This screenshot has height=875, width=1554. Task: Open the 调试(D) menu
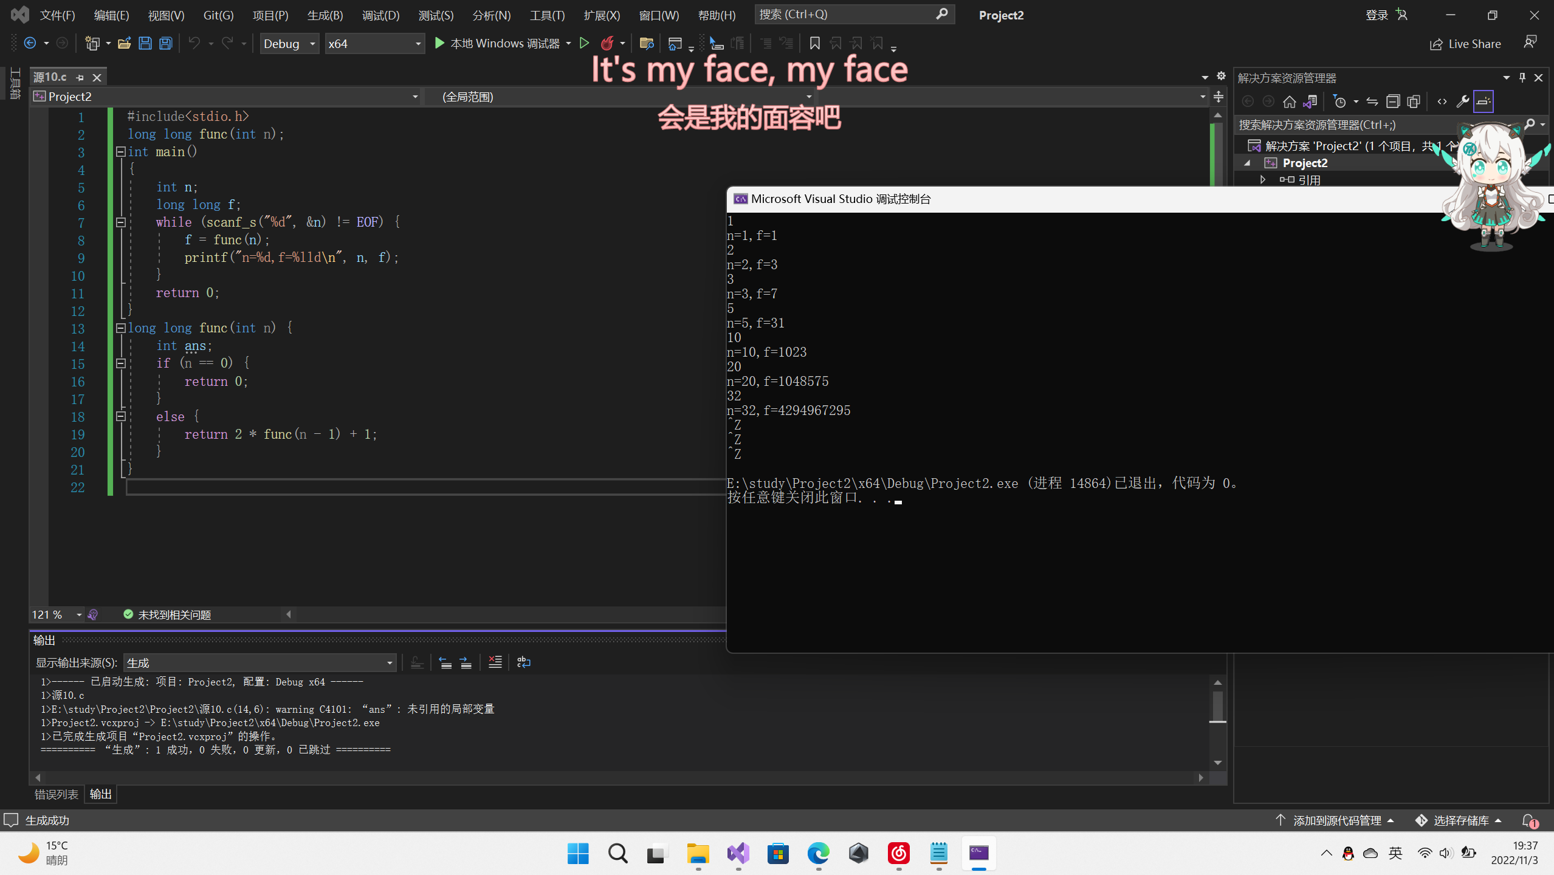[x=380, y=15]
